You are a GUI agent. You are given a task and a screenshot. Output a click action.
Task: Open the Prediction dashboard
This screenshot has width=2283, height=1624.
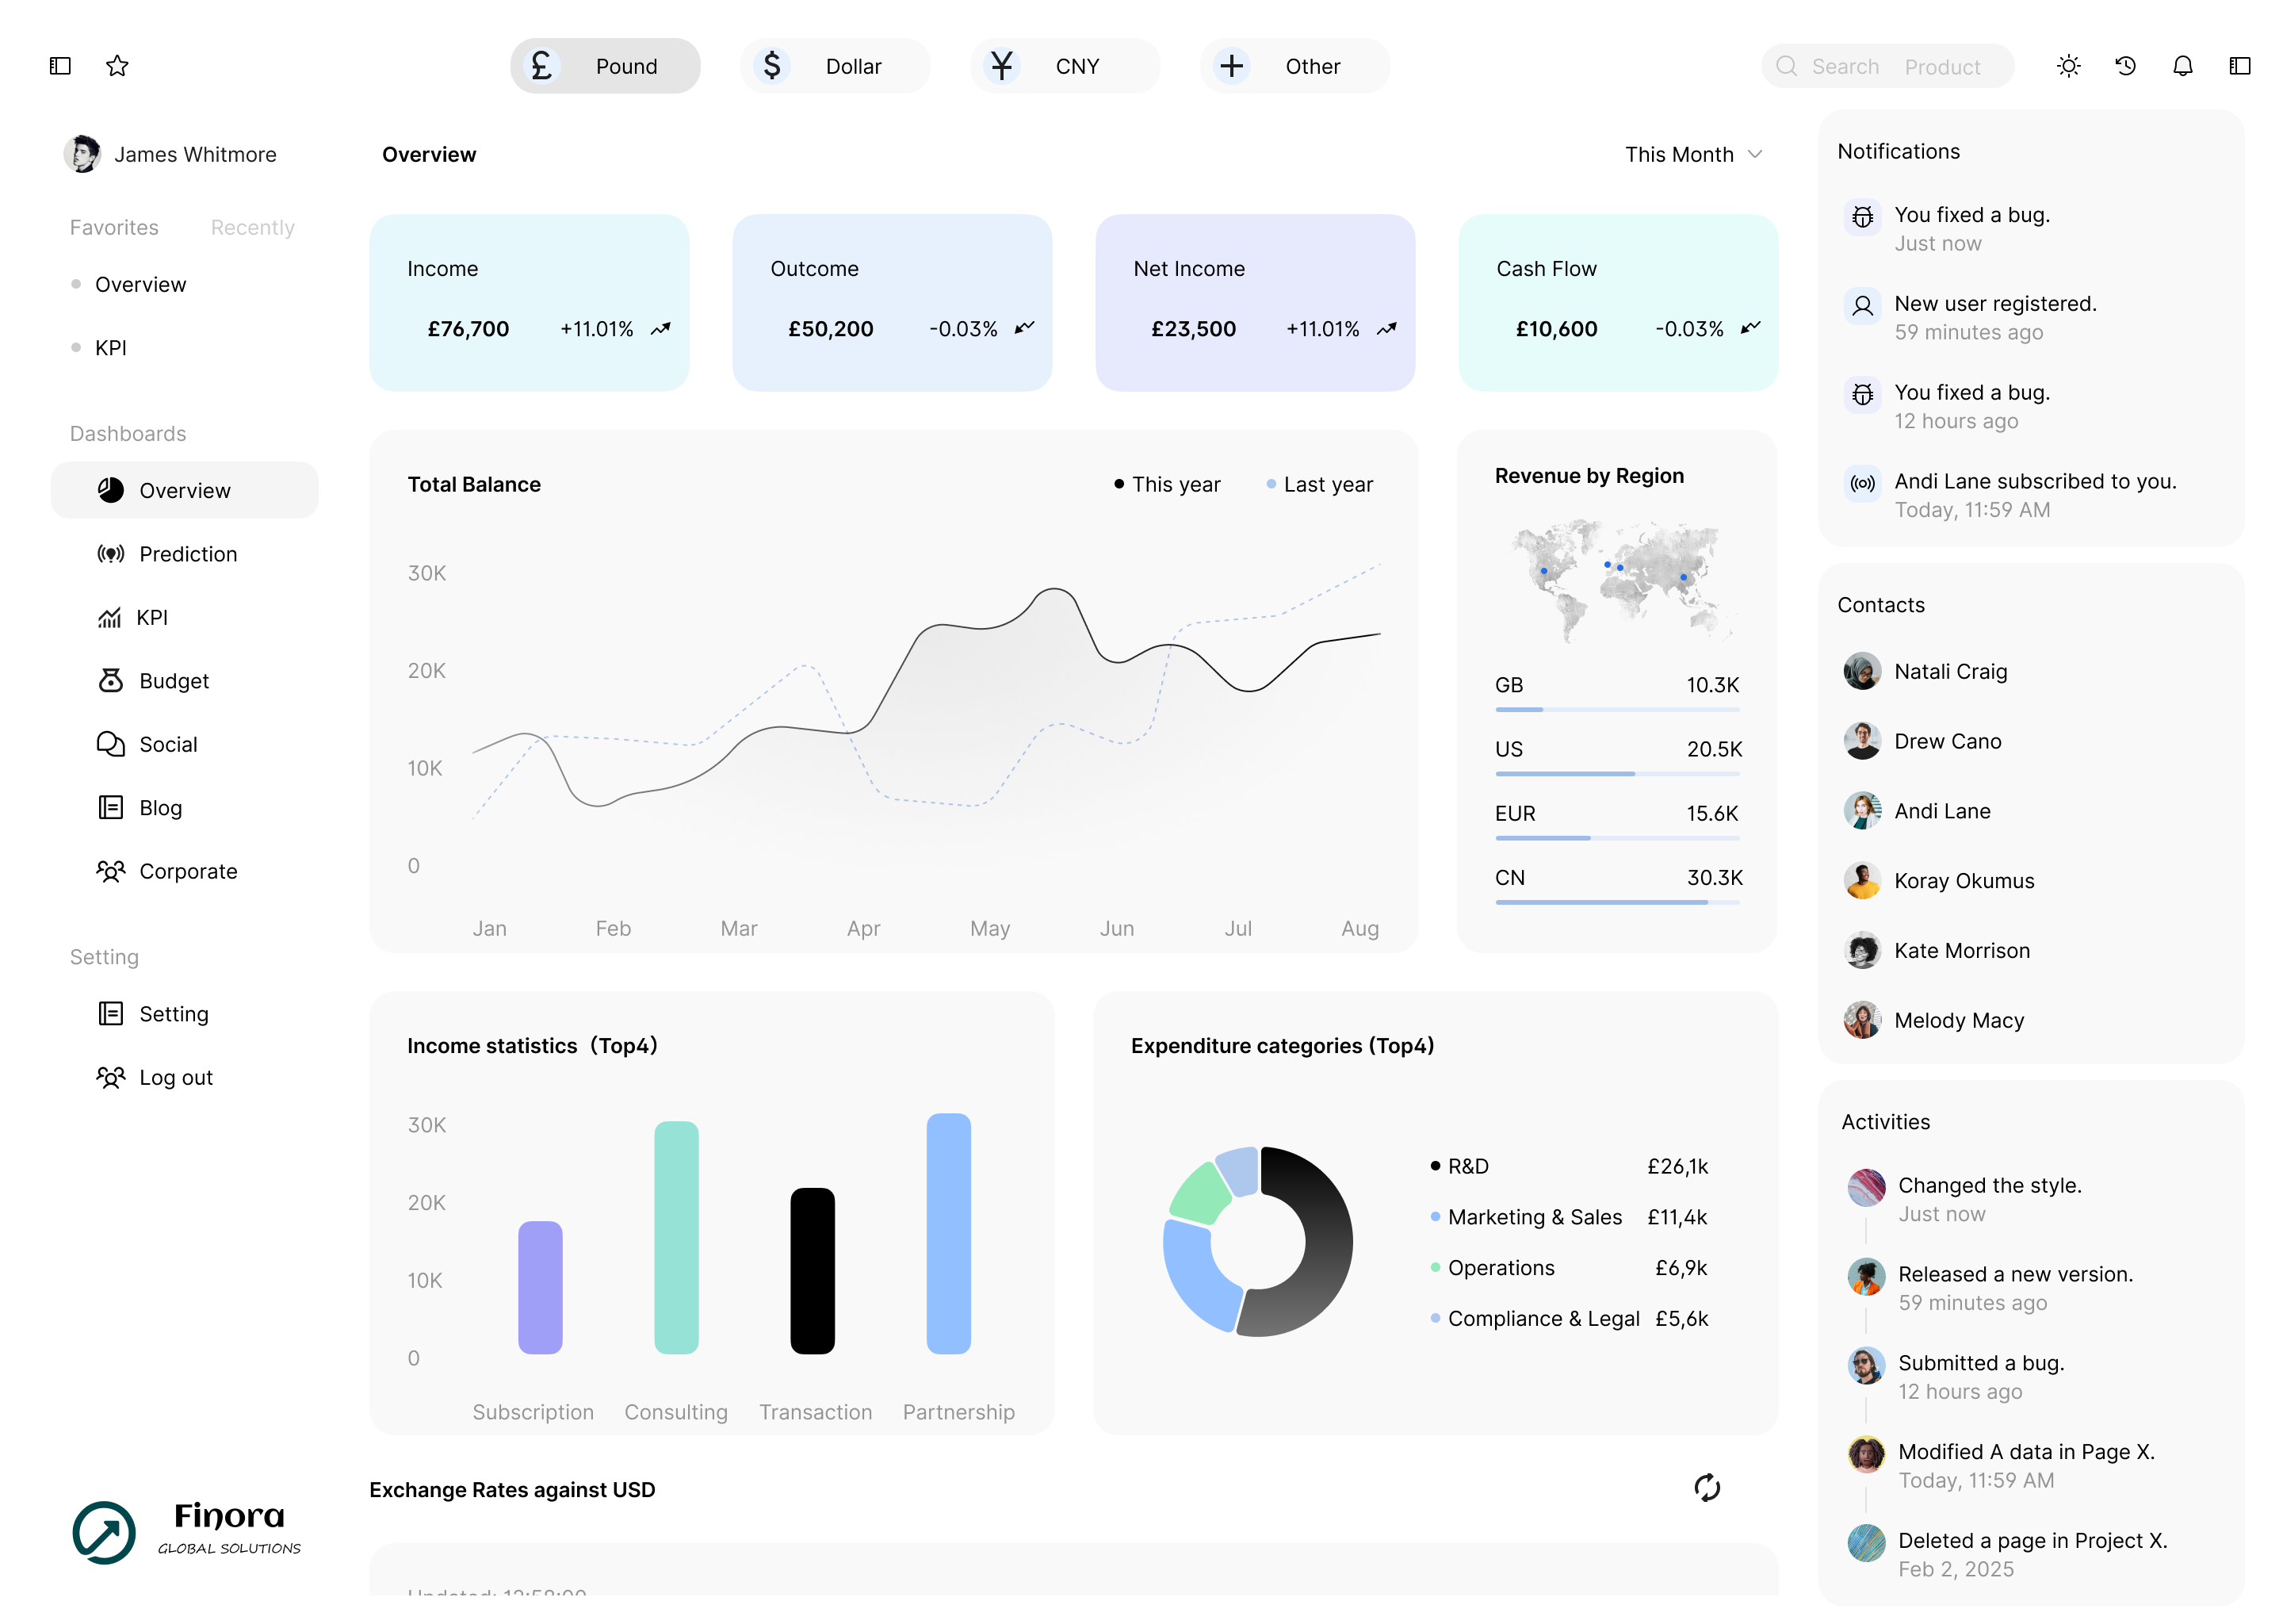click(x=187, y=554)
